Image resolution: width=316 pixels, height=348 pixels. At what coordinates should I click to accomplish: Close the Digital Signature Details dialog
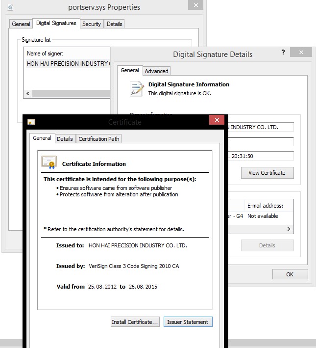click(x=301, y=52)
